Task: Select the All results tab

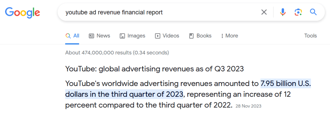Action: tap(72, 36)
